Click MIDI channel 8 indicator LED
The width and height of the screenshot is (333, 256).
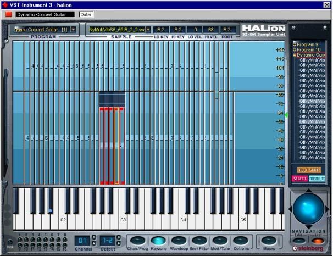65,240
